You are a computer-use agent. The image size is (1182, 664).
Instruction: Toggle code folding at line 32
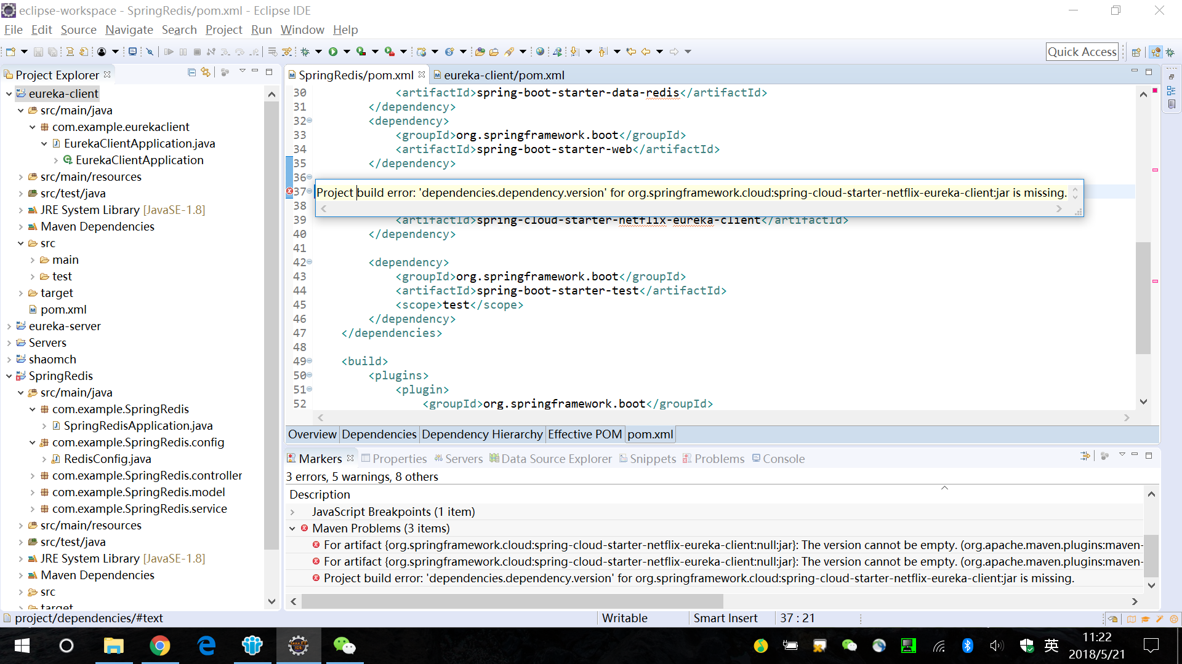pos(310,121)
